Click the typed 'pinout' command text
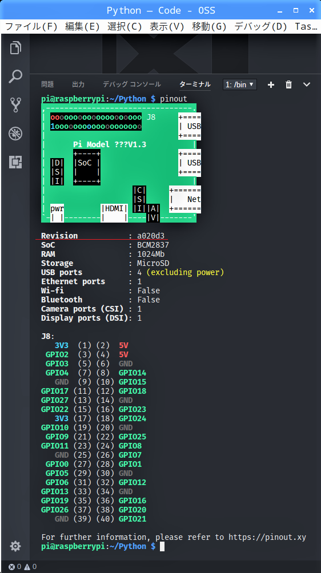This screenshot has height=573, width=321. click(x=174, y=99)
